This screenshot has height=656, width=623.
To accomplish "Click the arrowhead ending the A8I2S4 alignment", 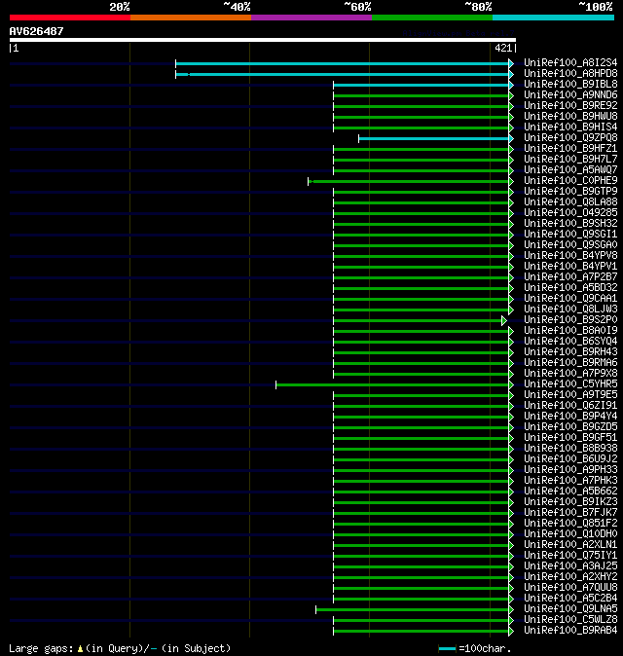I will [511, 63].
